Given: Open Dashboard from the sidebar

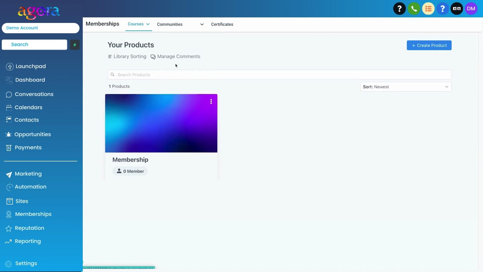Looking at the screenshot, I should (26, 80).
